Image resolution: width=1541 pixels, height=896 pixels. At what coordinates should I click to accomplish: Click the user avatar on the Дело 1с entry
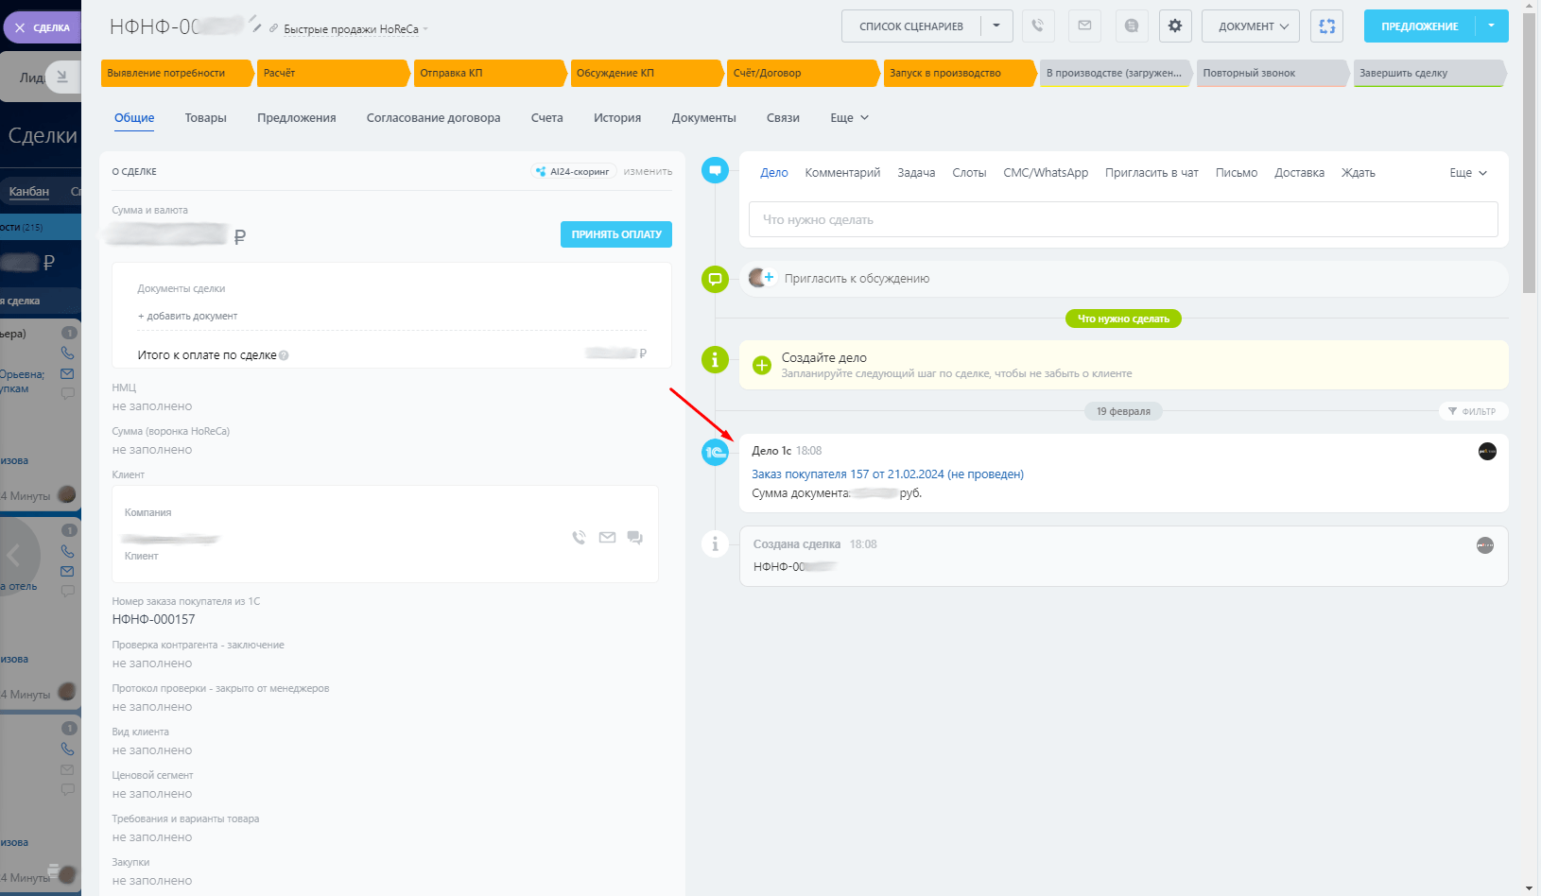(1487, 452)
